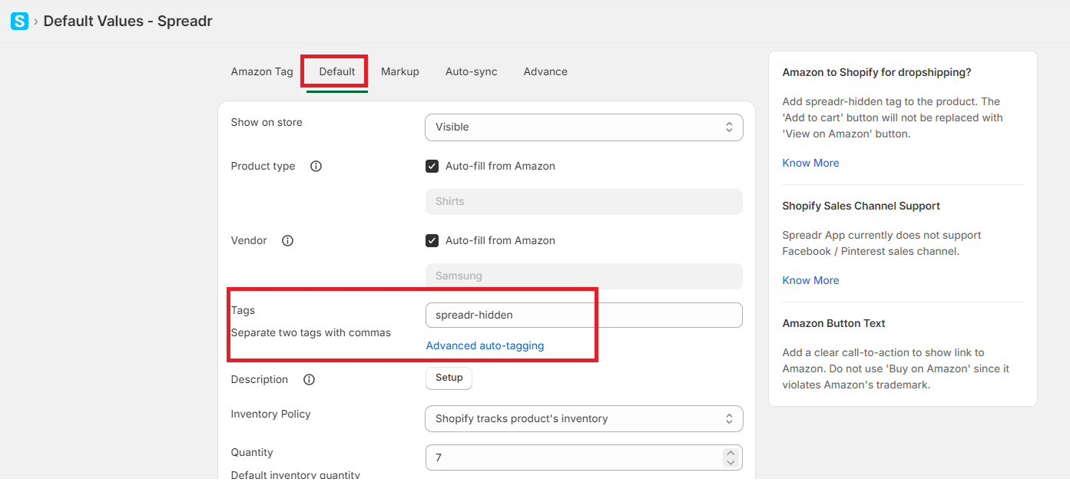Decrease Quantity with the down stepper arrow

tap(730, 462)
